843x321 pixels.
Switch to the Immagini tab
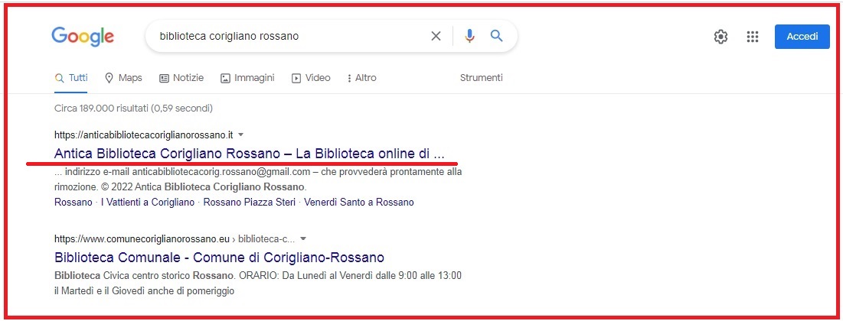[248, 78]
